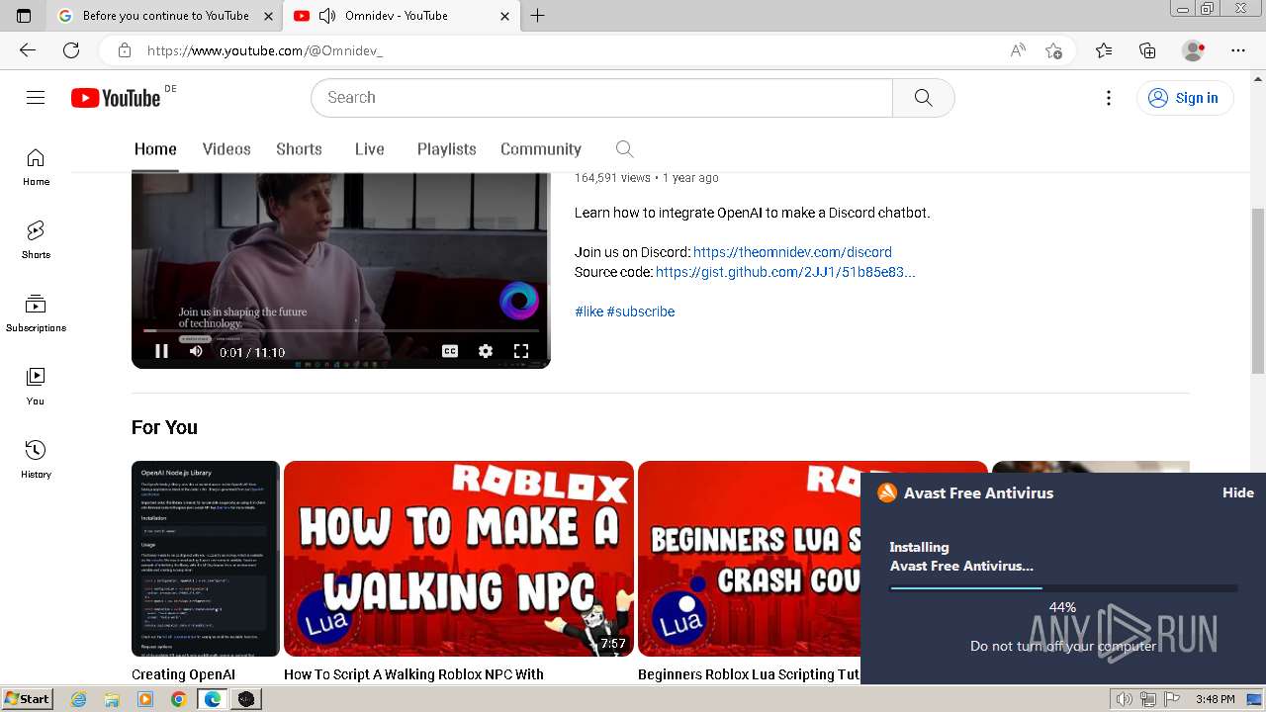1266x712 pixels.
Task: Refresh the browser page
Action: [x=71, y=50]
